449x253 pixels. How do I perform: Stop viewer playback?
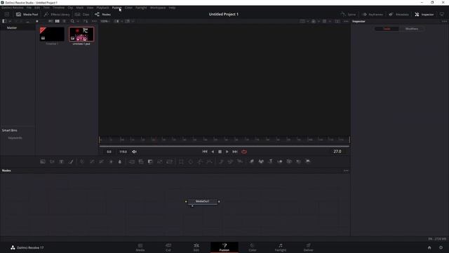coord(220,152)
